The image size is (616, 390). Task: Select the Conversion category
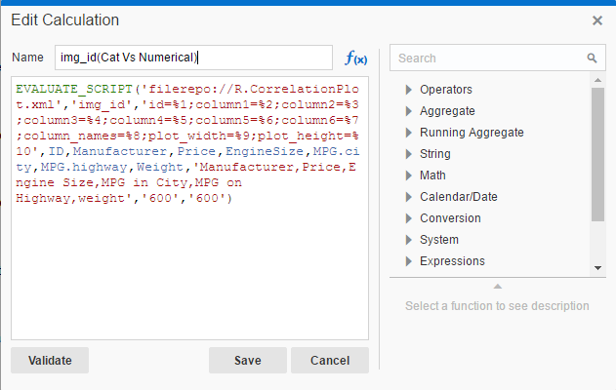(450, 218)
